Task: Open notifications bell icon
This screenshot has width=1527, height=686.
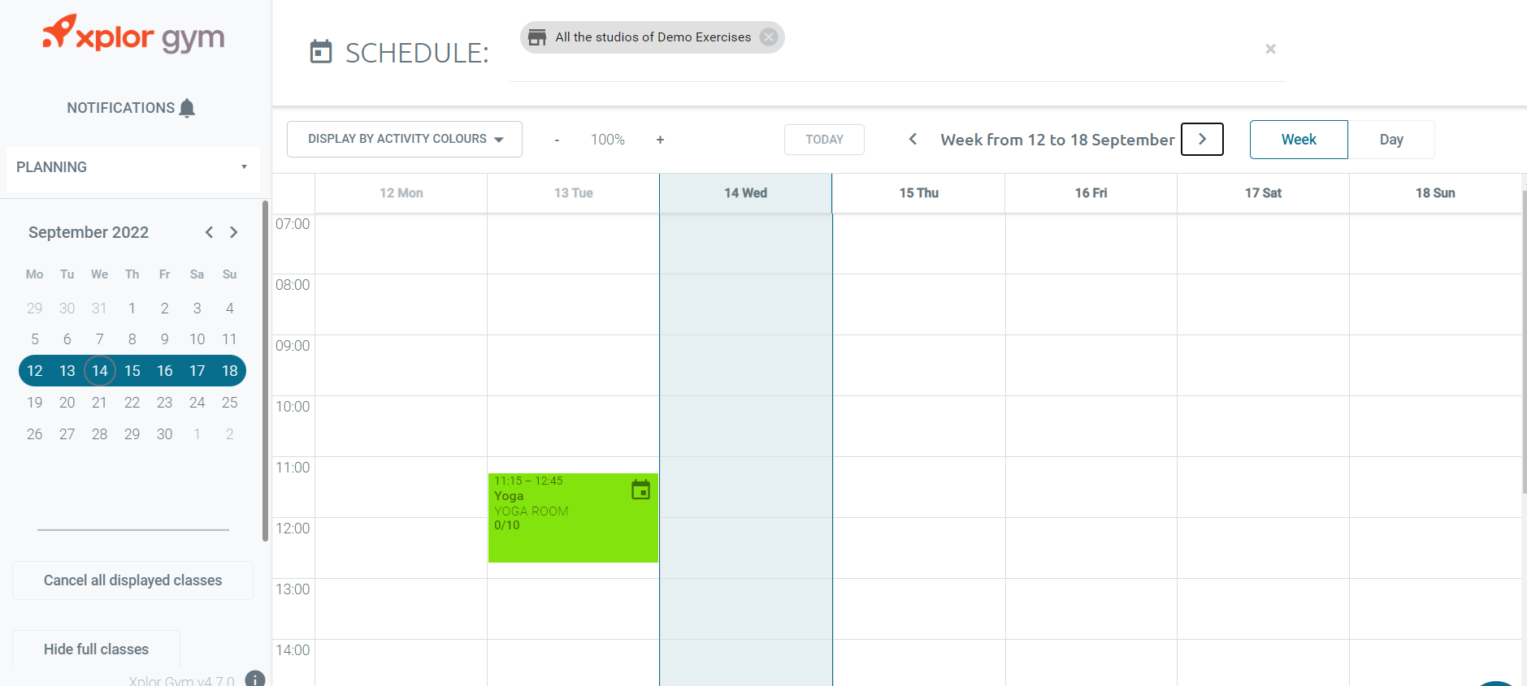Action: tap(187, 108)
